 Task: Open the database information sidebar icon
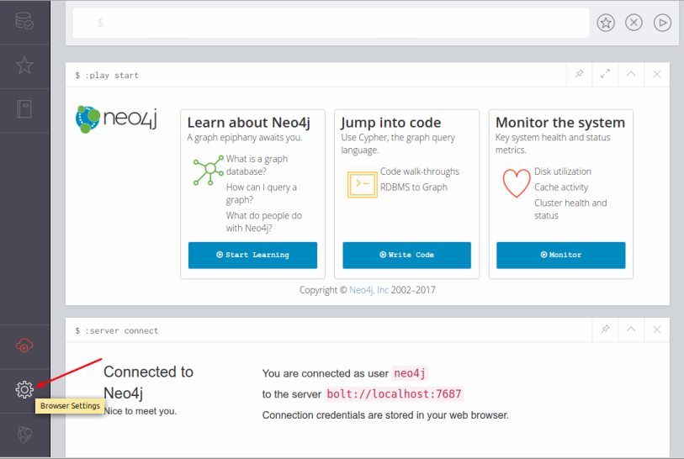coord(24,22)
